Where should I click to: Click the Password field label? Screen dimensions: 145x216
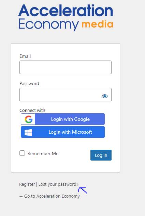coord(29,83)
